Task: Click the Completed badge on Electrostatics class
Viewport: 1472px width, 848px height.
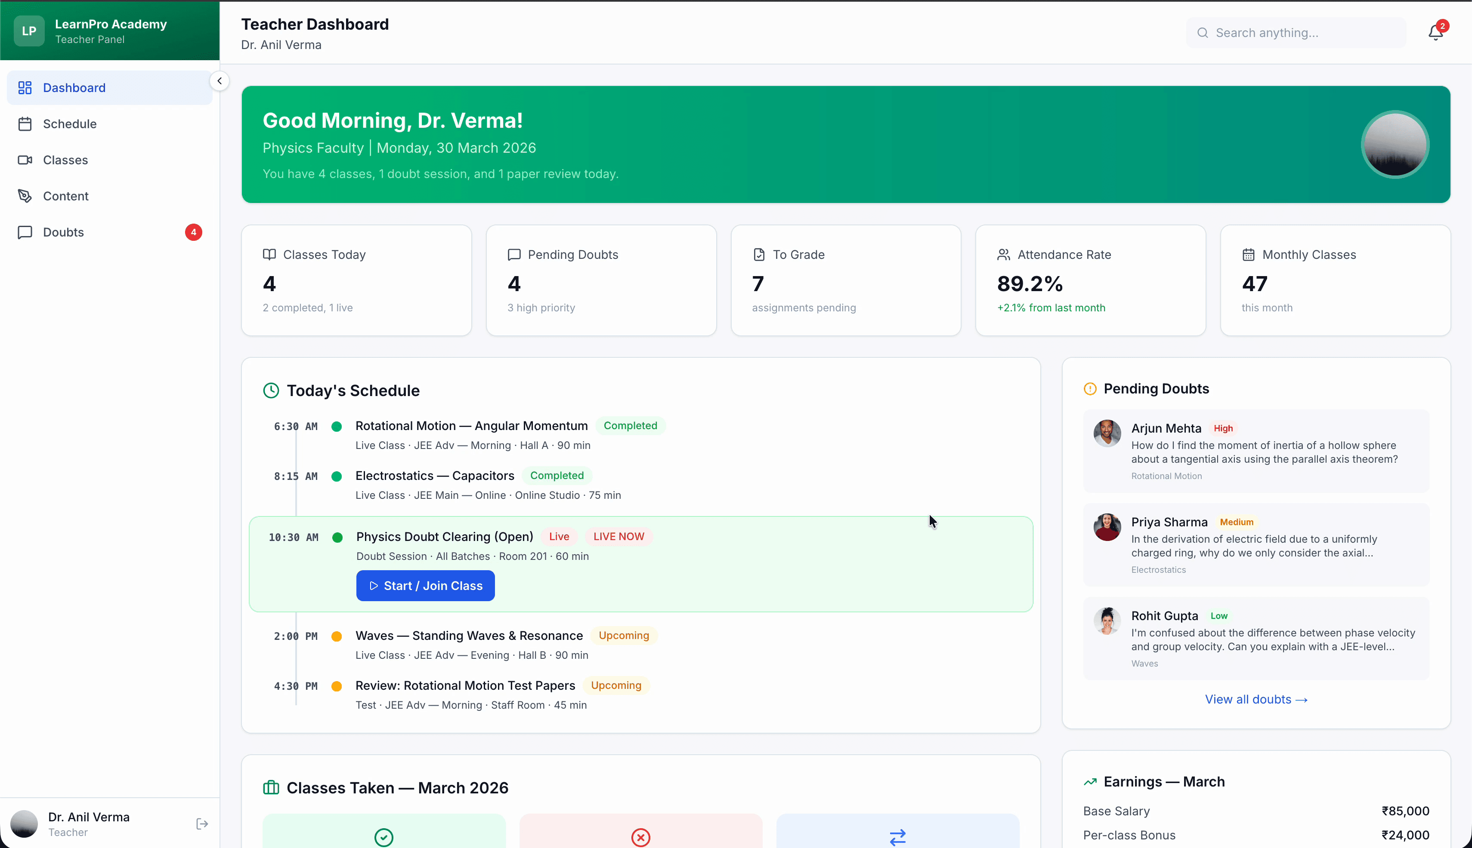Action: point(556,475)
